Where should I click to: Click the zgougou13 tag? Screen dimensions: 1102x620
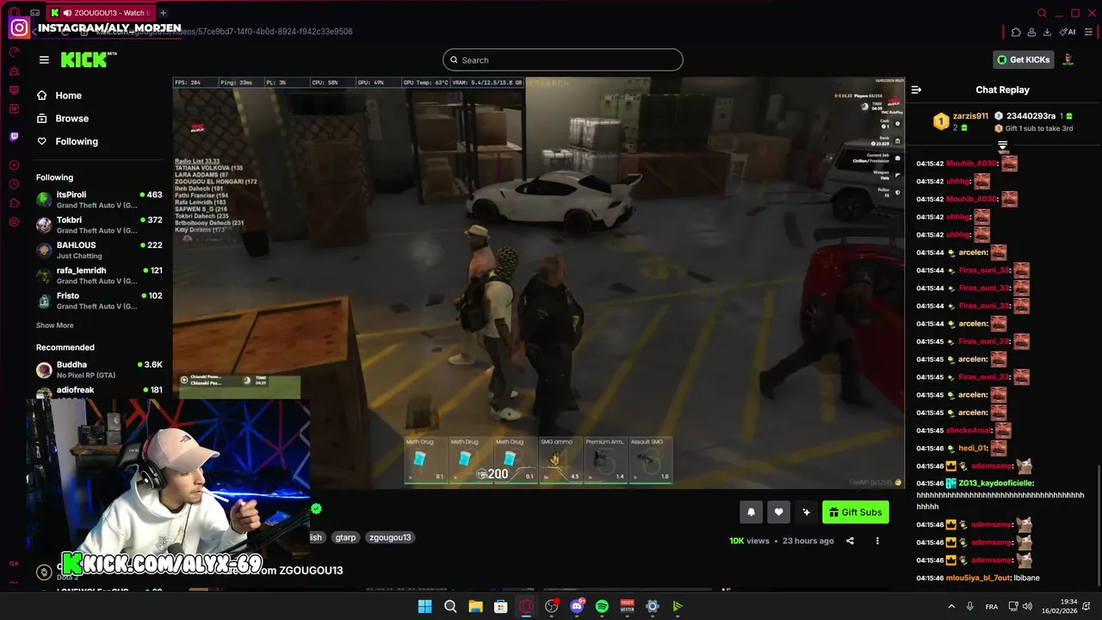[390, 537]
